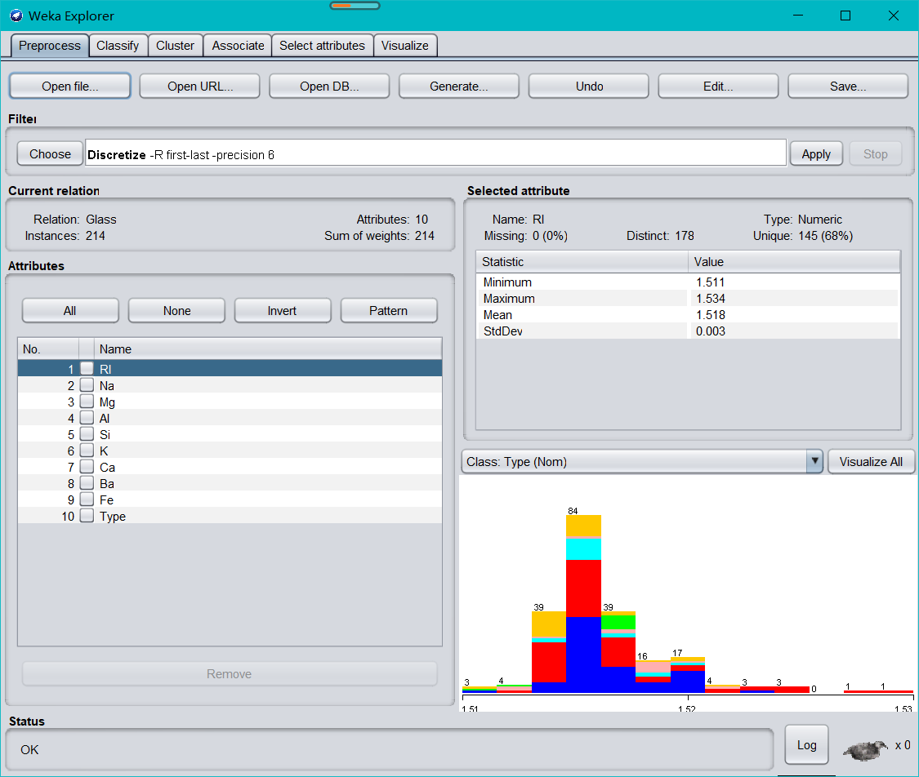Open the Visualize tab
Viewport: 919px width, 777px height.
click(x=405, y=46)
